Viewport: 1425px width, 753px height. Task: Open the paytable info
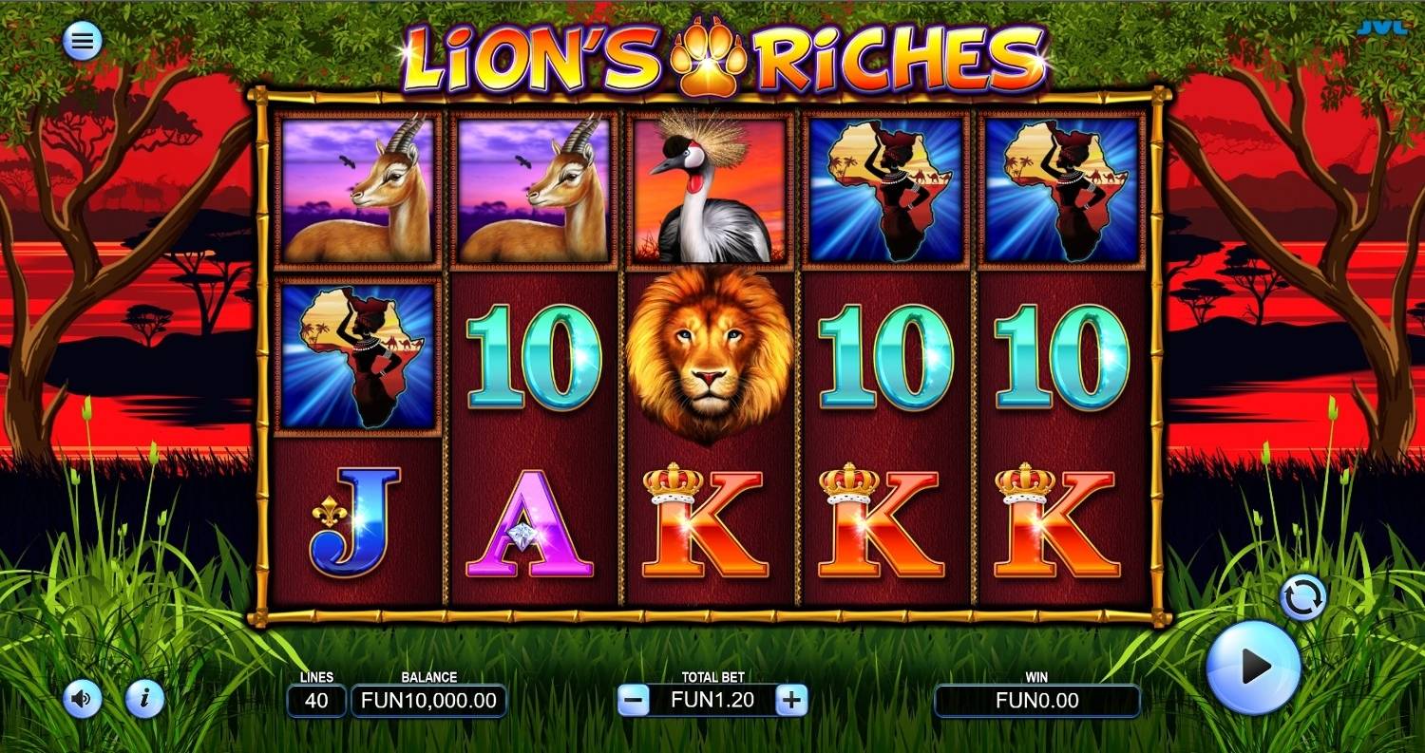pos(145,700)
